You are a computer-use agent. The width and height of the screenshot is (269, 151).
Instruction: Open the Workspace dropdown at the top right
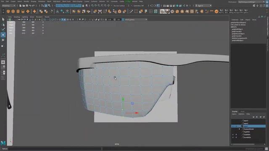click(x=251, y=2)
